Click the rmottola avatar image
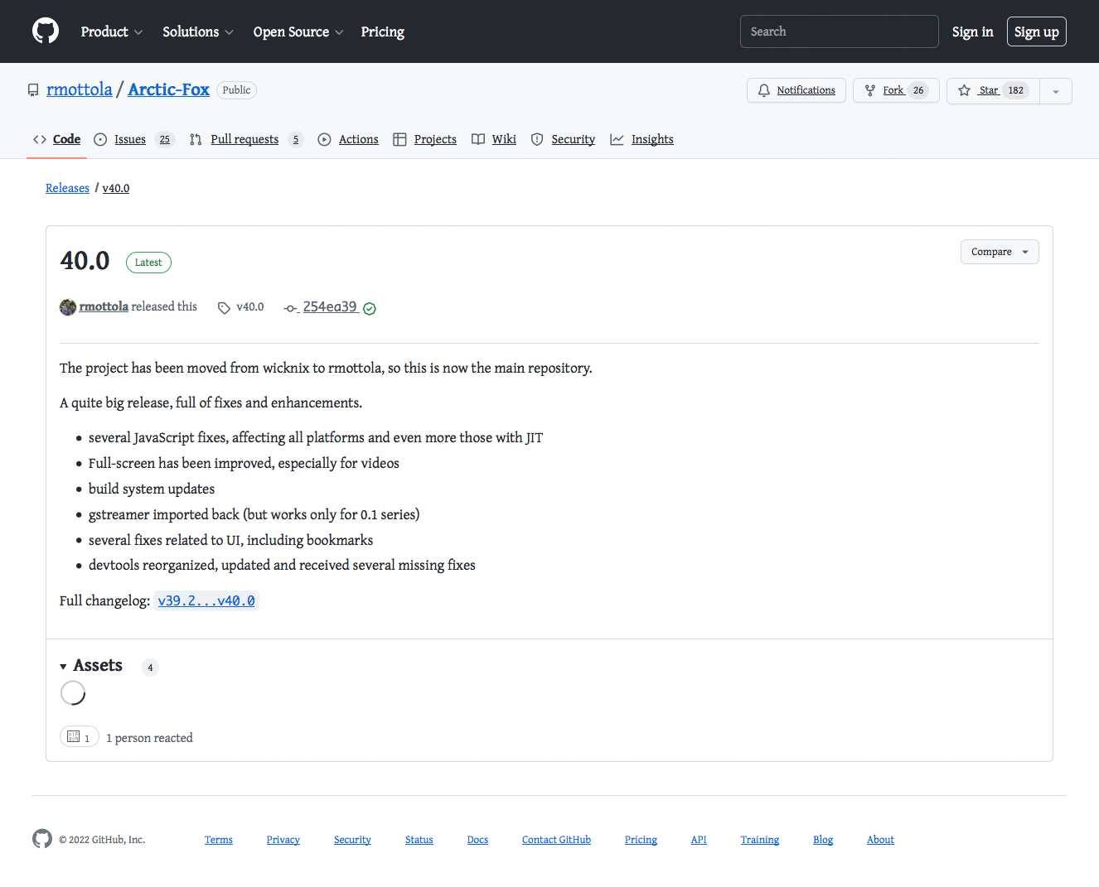 (68, 307)
